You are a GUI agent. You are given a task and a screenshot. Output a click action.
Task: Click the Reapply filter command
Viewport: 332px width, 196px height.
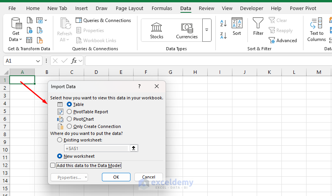coord(281,30)
